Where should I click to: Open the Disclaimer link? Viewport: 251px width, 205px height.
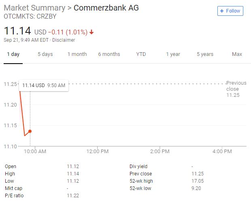65,40
